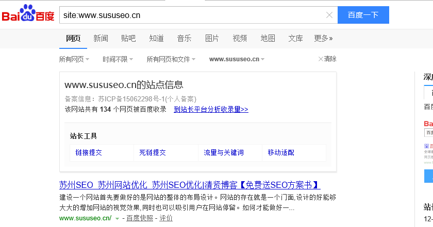
Task: Clear search box with X icon
Action: coord(329,15)
